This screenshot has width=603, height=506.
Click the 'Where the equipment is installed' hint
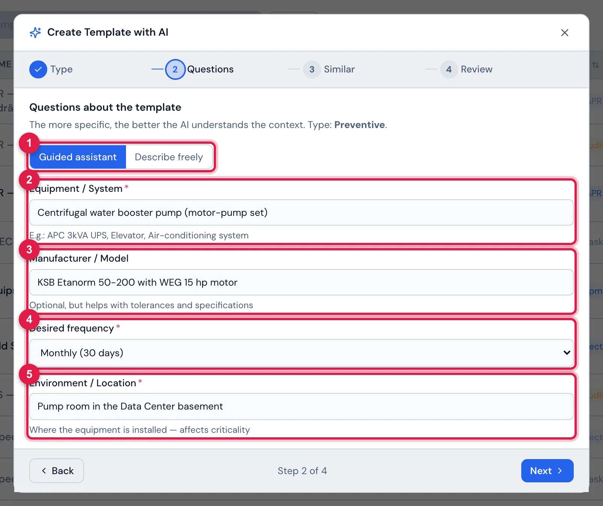139,430
